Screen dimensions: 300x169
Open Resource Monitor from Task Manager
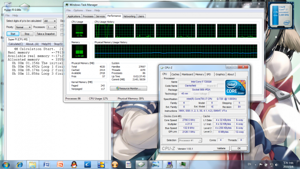pos(128,88)
